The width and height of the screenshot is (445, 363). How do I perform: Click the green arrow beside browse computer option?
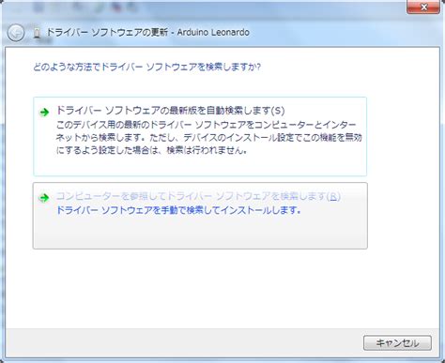44,198
